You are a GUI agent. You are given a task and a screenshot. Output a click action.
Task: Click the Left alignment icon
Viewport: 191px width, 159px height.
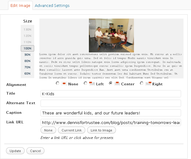(92, 84)
